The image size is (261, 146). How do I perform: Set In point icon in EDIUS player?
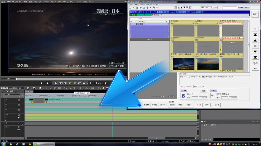point(42,83)
